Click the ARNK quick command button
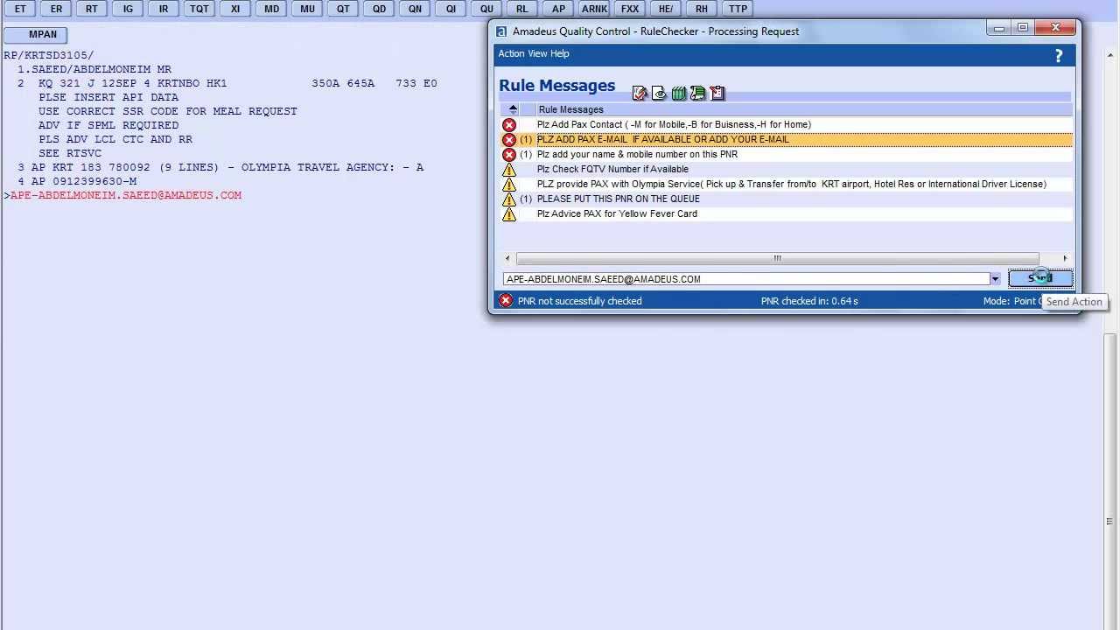This screenshot has height=630, width=1120. tap(594, 9)
